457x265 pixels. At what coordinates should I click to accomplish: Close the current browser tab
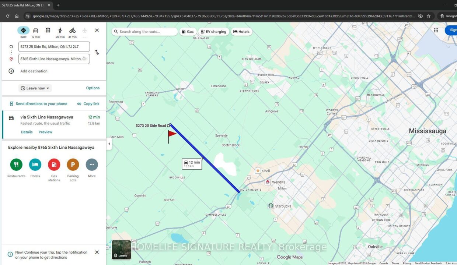49,5
